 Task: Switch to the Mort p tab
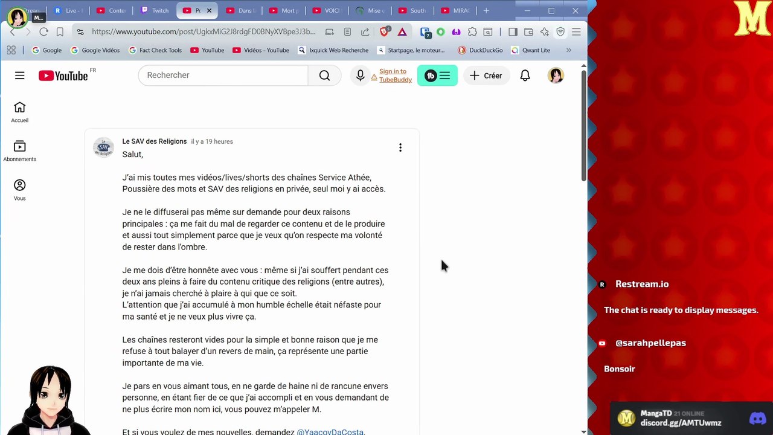pos(284,10)
